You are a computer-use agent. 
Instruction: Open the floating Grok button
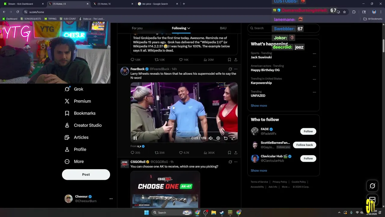372,186
